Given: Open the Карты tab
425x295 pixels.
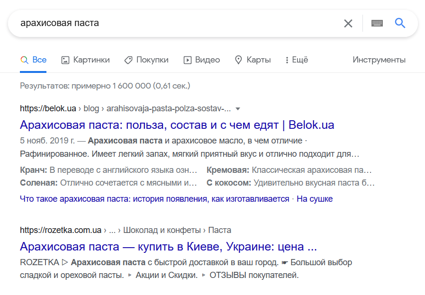Looking at the screenshot, I should pos(253,60).
